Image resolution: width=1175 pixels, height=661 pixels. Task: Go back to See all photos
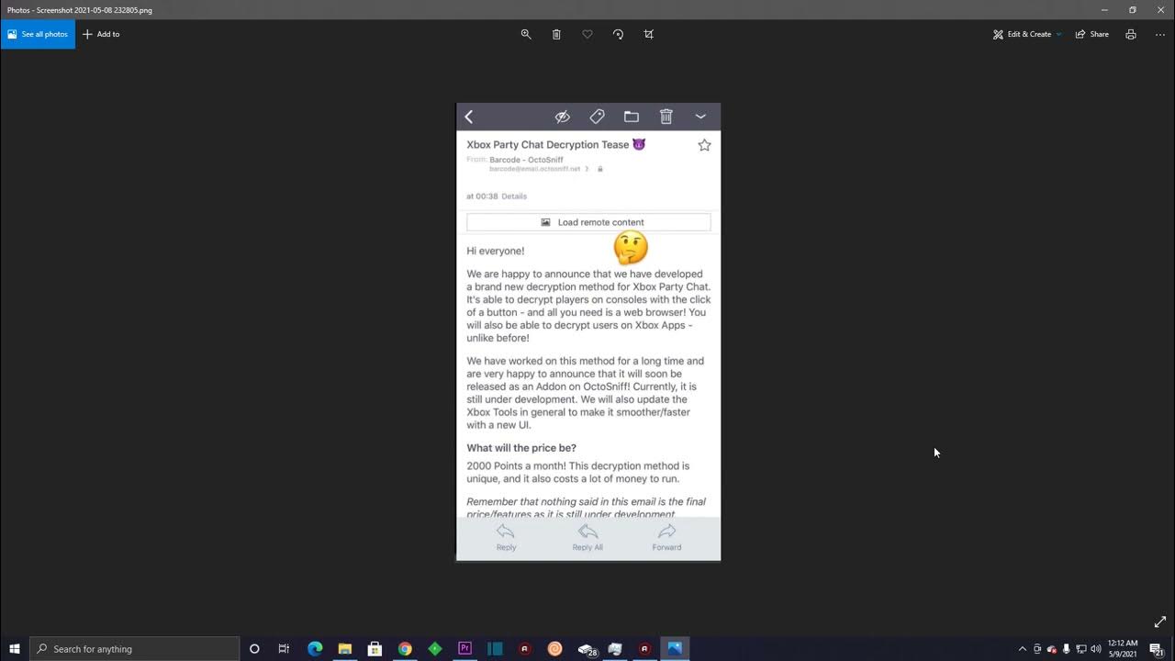point(38,34)
